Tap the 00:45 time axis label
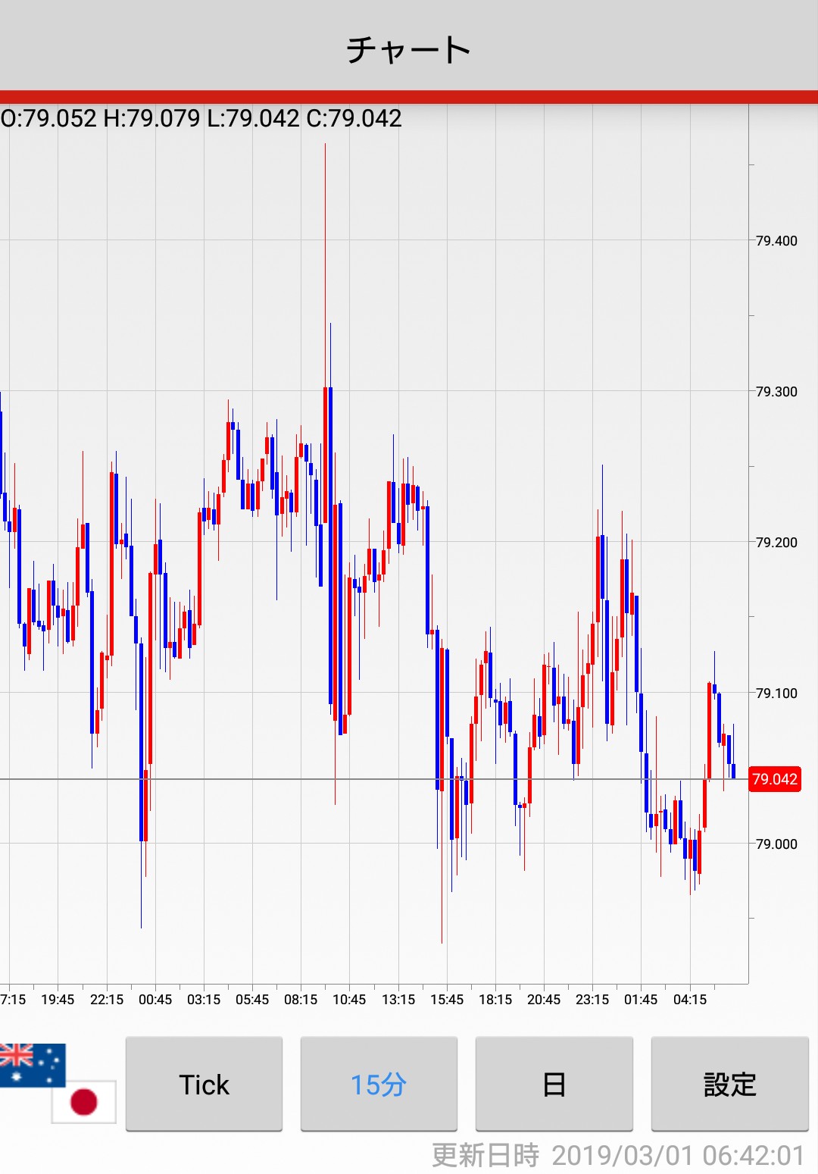818x1174 pixels. (x=155, y=1000)
